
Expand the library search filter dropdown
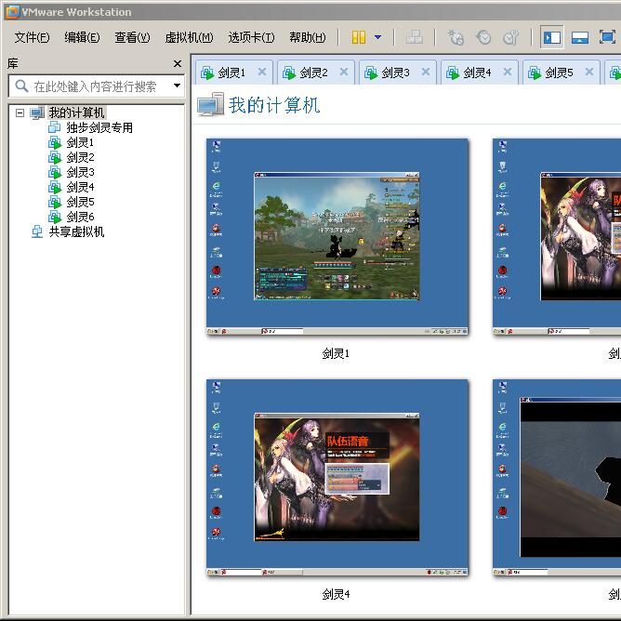(177, 86)
